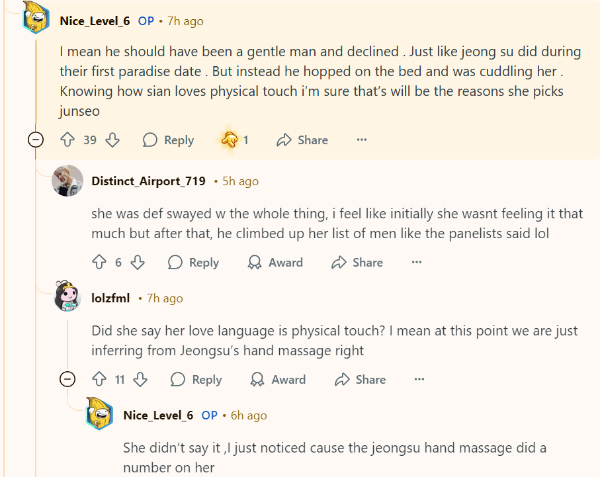The width and height of the screenshot is (600, 477).
Task: Collapse the lolzfml reply thread
Action: click(x=67, y=379)
